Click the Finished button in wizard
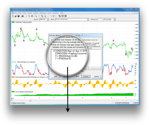149x125 pixels. (86, 76)
